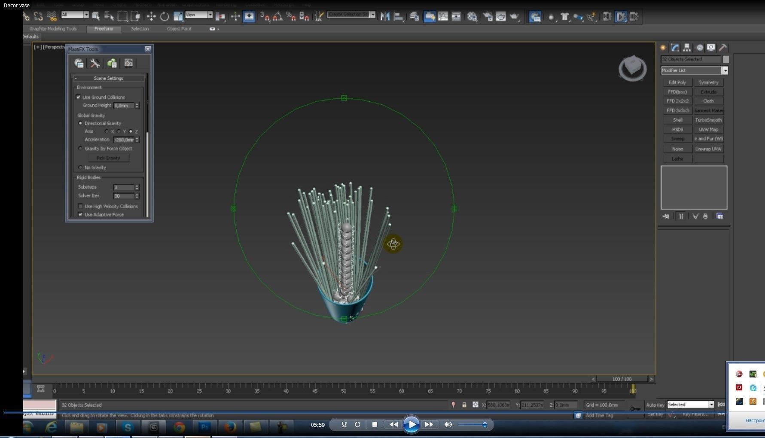765x438 pixels.
Task: Open Graphite Modeling Tools tab
Action: tap(53, 29)
